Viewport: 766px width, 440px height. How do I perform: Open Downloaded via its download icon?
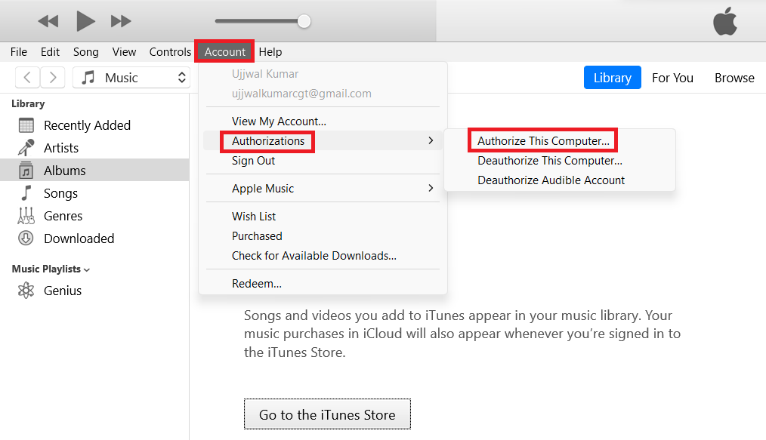coord(26,238)
